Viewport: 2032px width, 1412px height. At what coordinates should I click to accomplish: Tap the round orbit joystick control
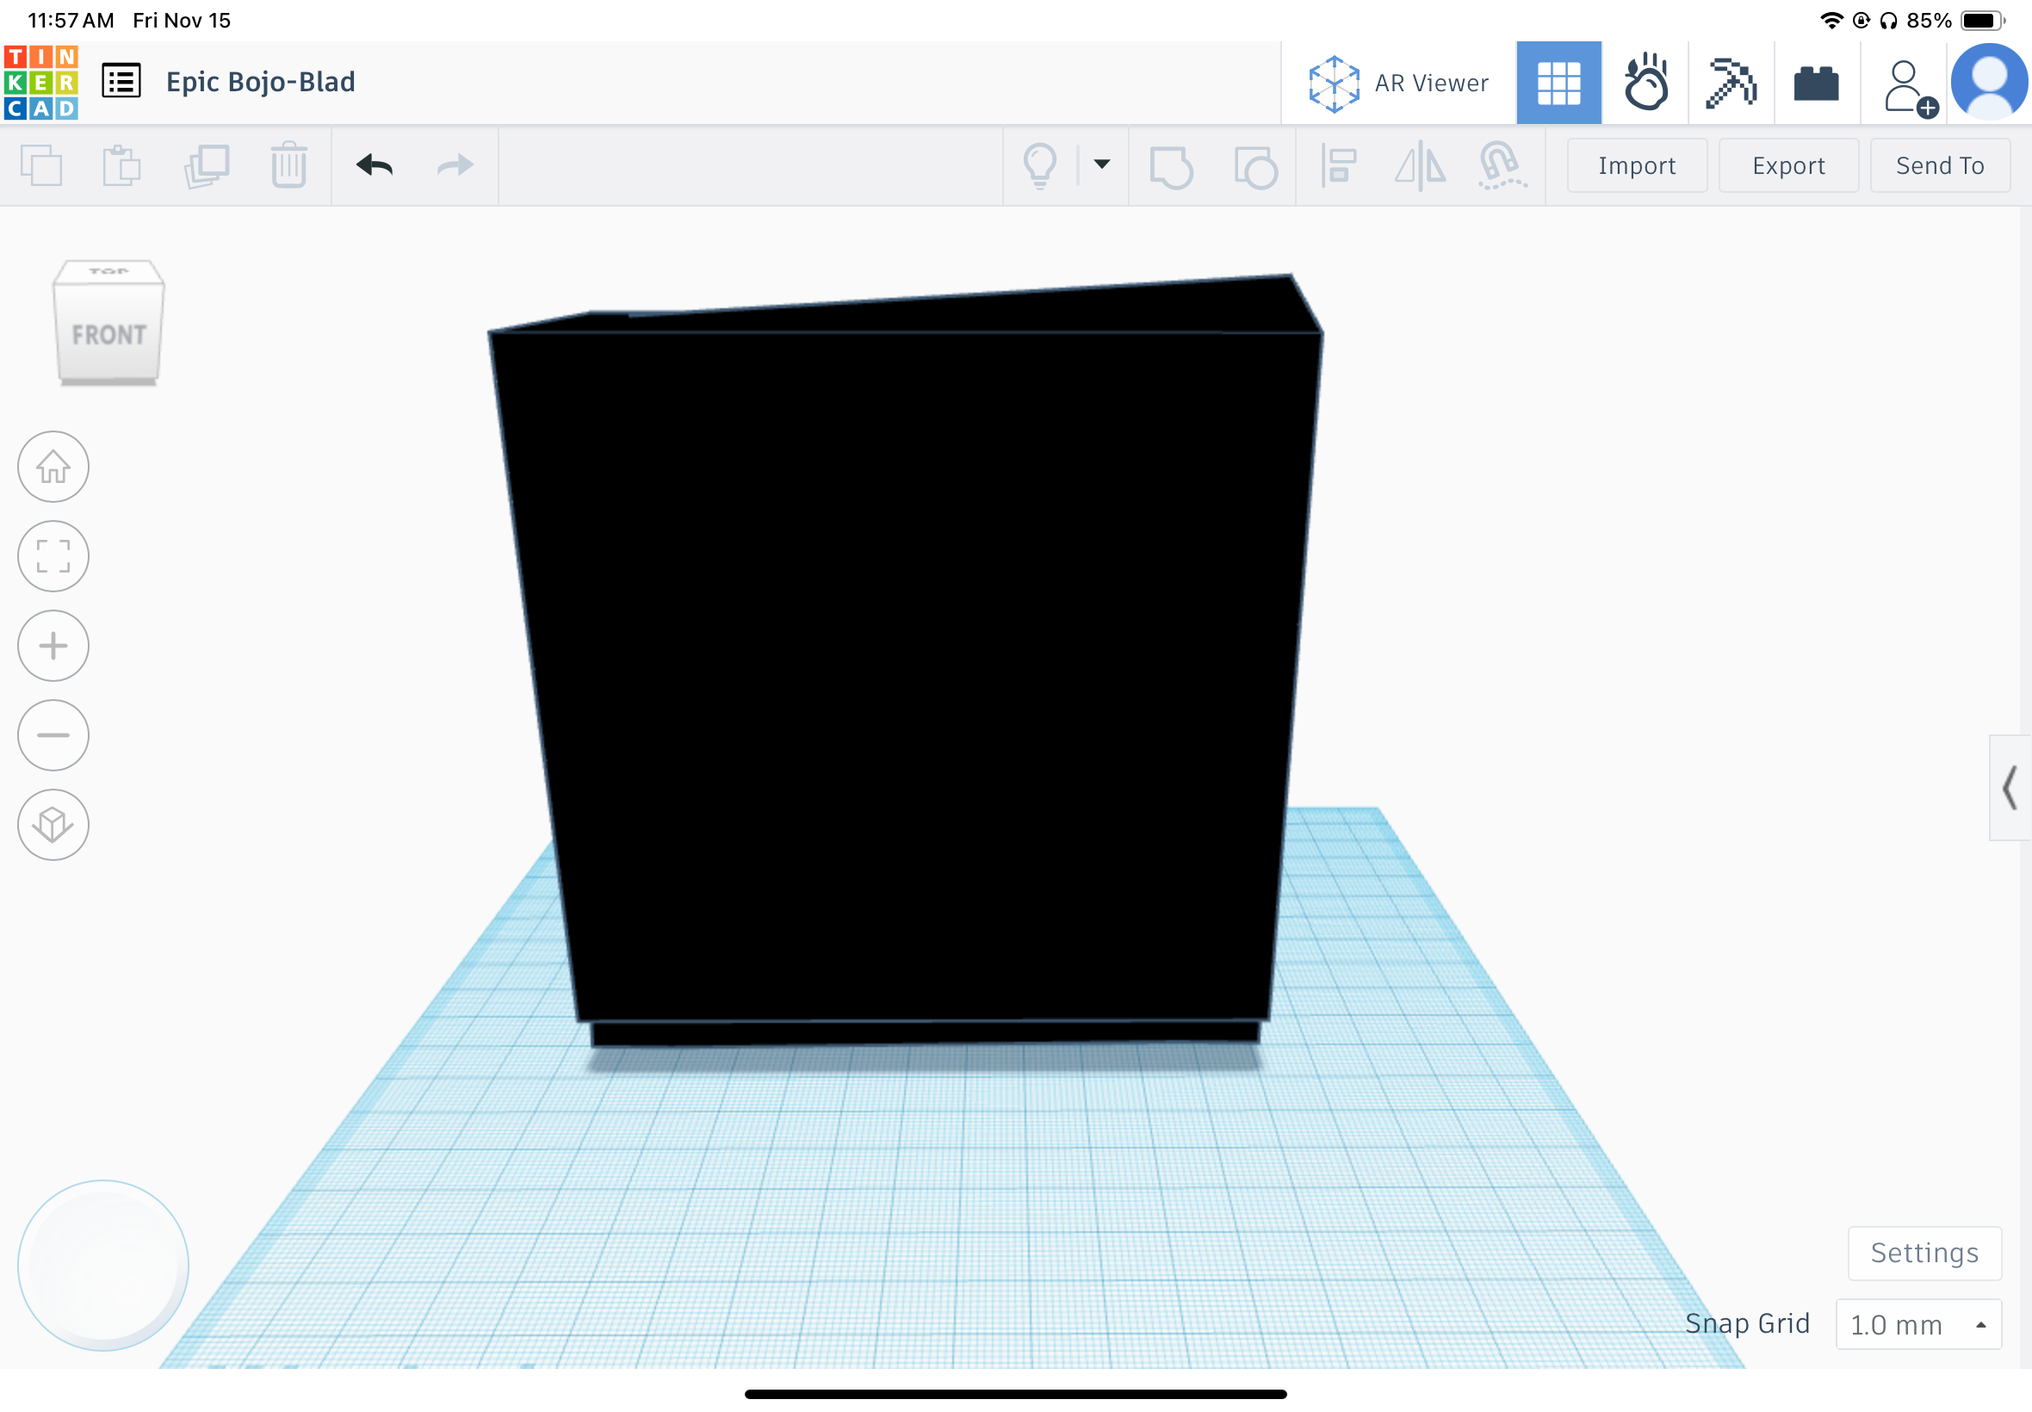103,1265
